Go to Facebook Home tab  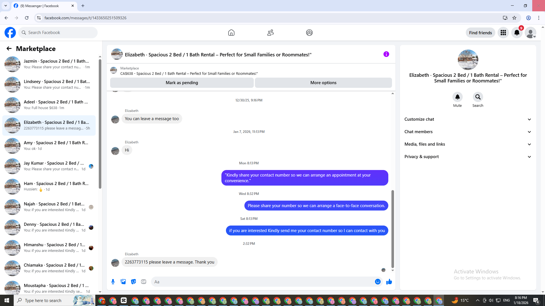point(231,33)
